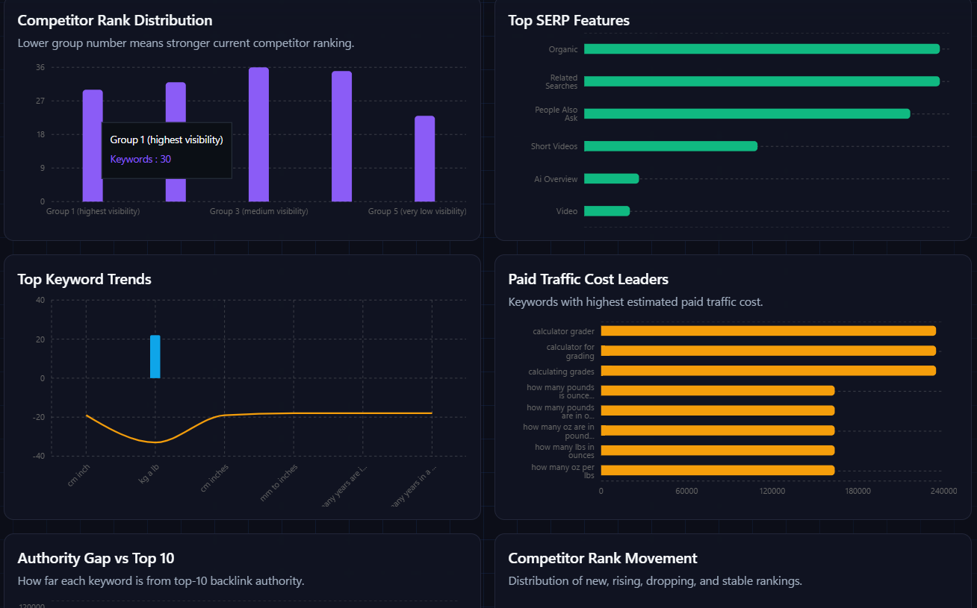Click the 'kg a lb' keyword label
Viewport: 977px width, 608px height.
pos(149,474)
